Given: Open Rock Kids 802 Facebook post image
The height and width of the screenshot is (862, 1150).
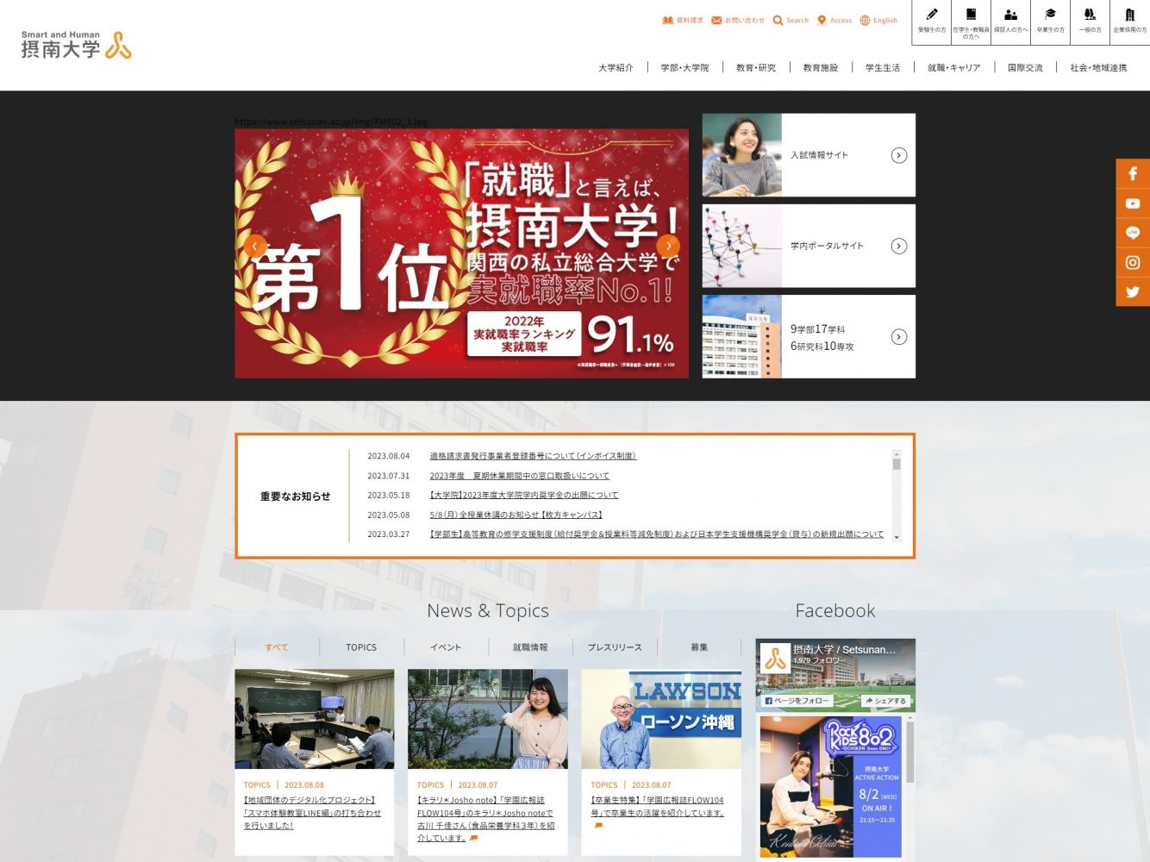Looking at the screenshot, I should pyautogui.click(x=830, y=787).
